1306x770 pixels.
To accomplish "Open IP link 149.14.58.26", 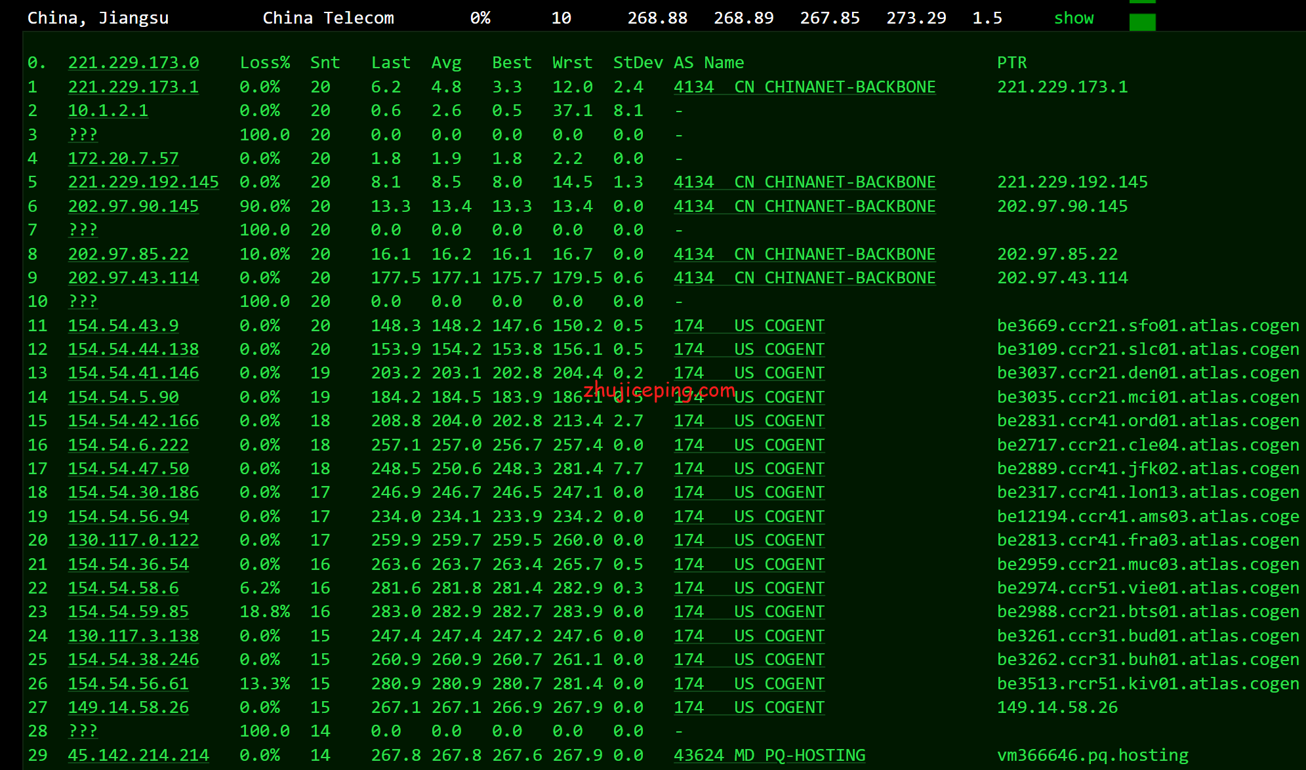I will coord(129,707).
